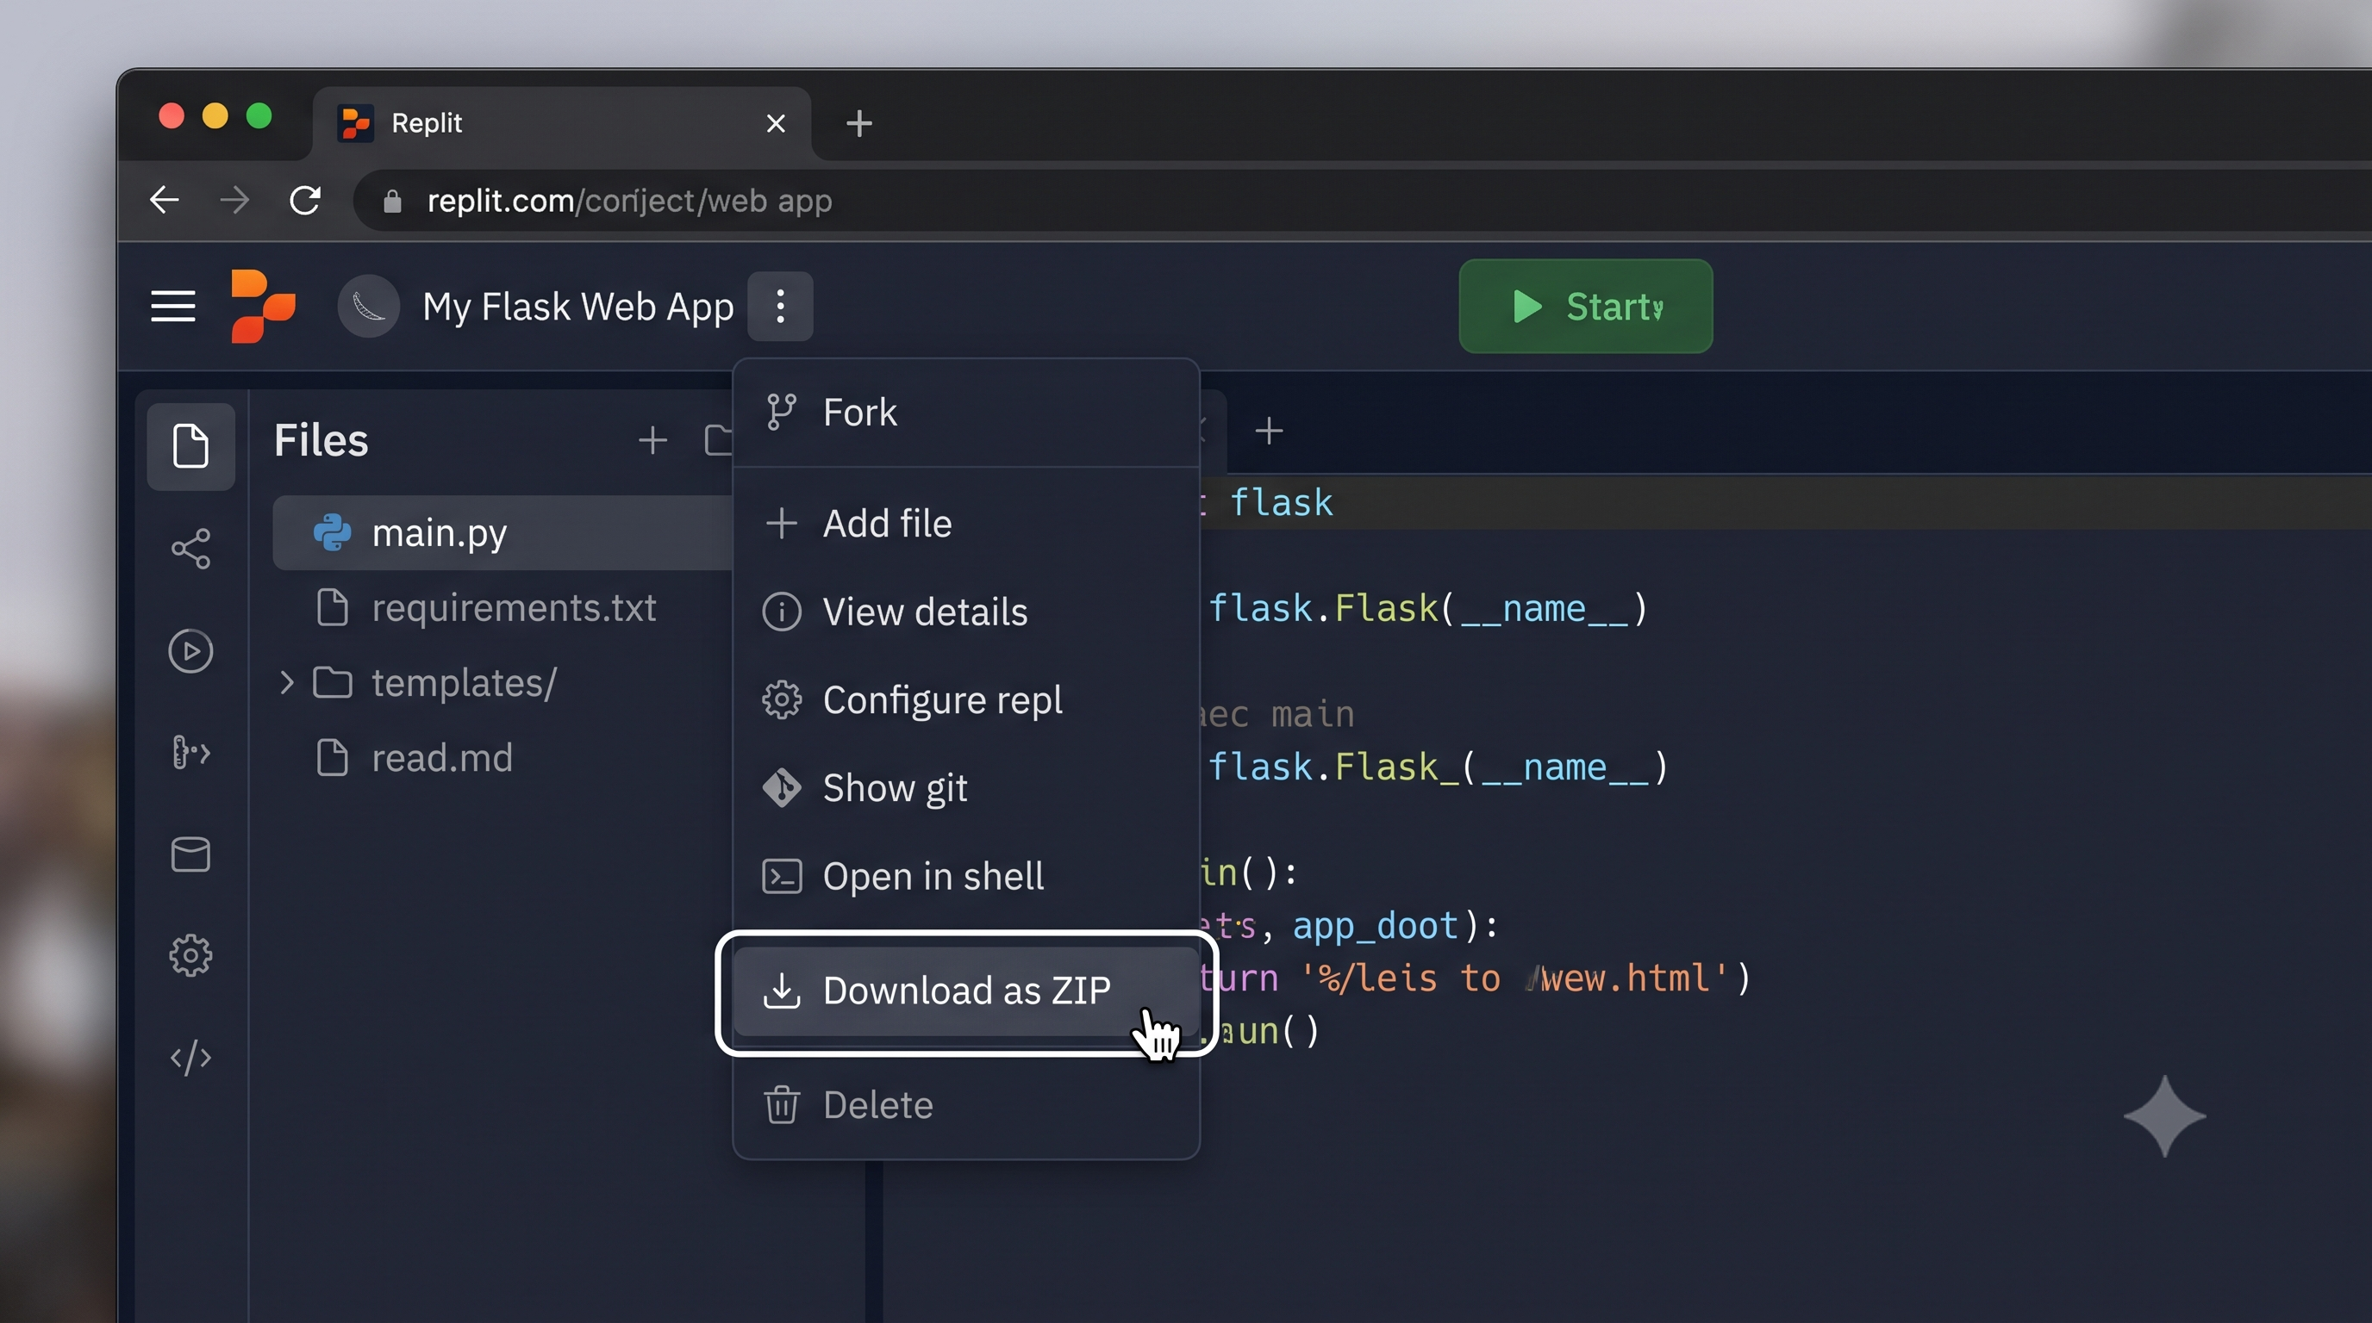The image size is (2372, 1323).
Task: Click the sparkle AI assistant icon
Action: coord(2164,1116)
